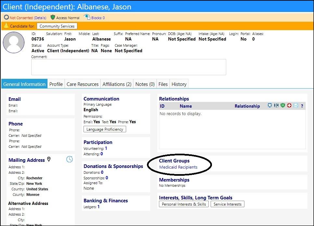Click the question mark help icon in Relationships
This screenshot has height=226, width=314.
(x=302, y=106)
